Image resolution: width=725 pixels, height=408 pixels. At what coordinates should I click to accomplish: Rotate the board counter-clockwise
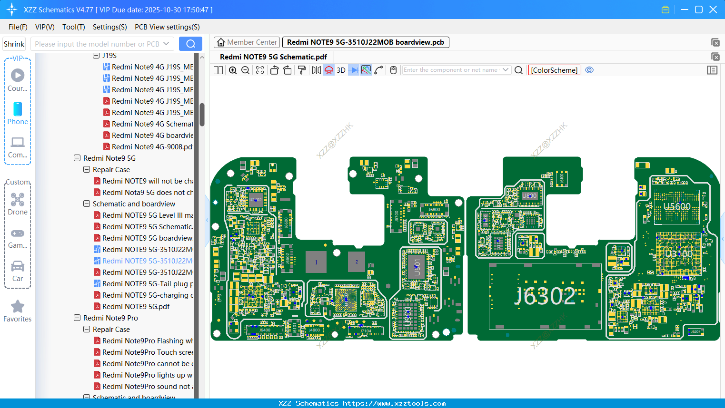pyautogui.click(x=274, y=70)
